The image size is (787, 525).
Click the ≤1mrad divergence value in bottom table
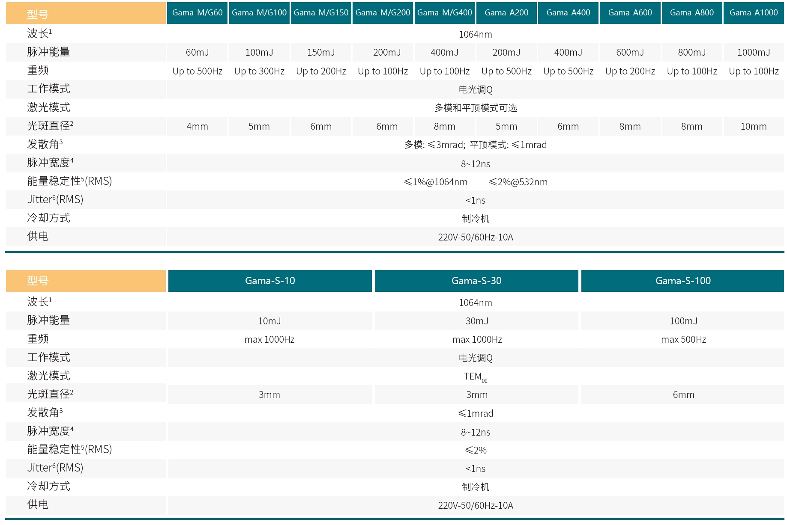click(476, 413)
